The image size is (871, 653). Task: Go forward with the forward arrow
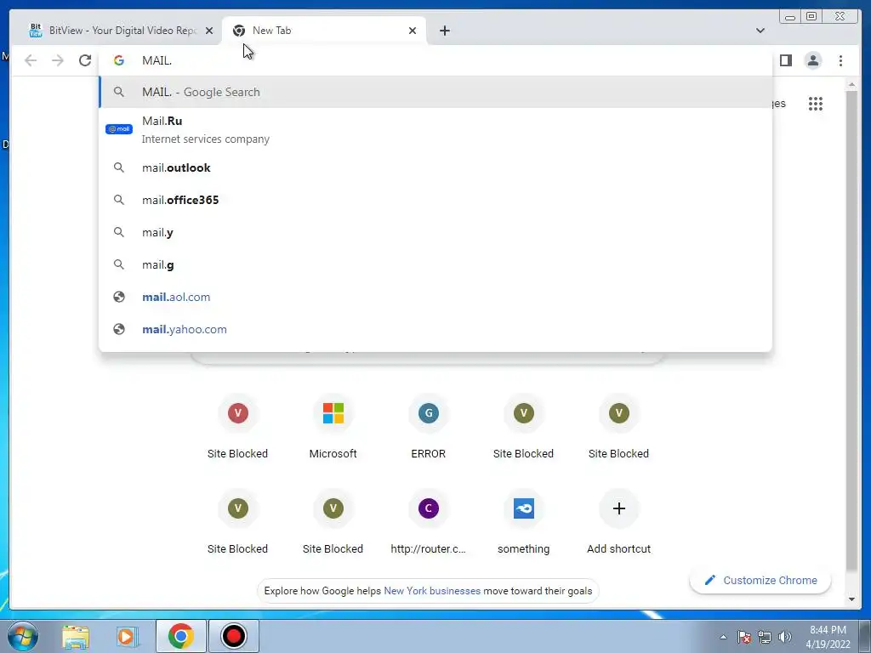[x=58, y=60]
